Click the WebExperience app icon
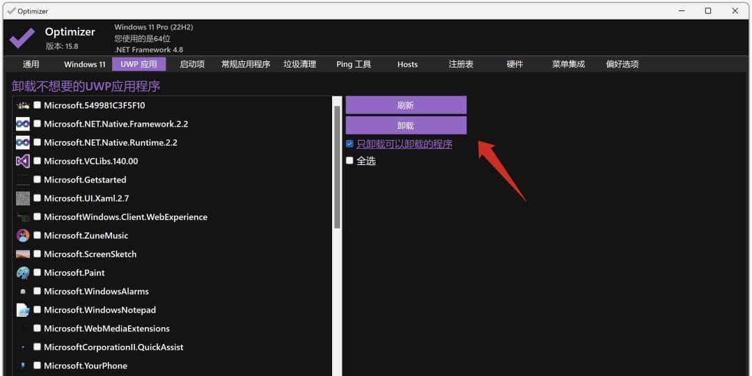 pos(22,217)
